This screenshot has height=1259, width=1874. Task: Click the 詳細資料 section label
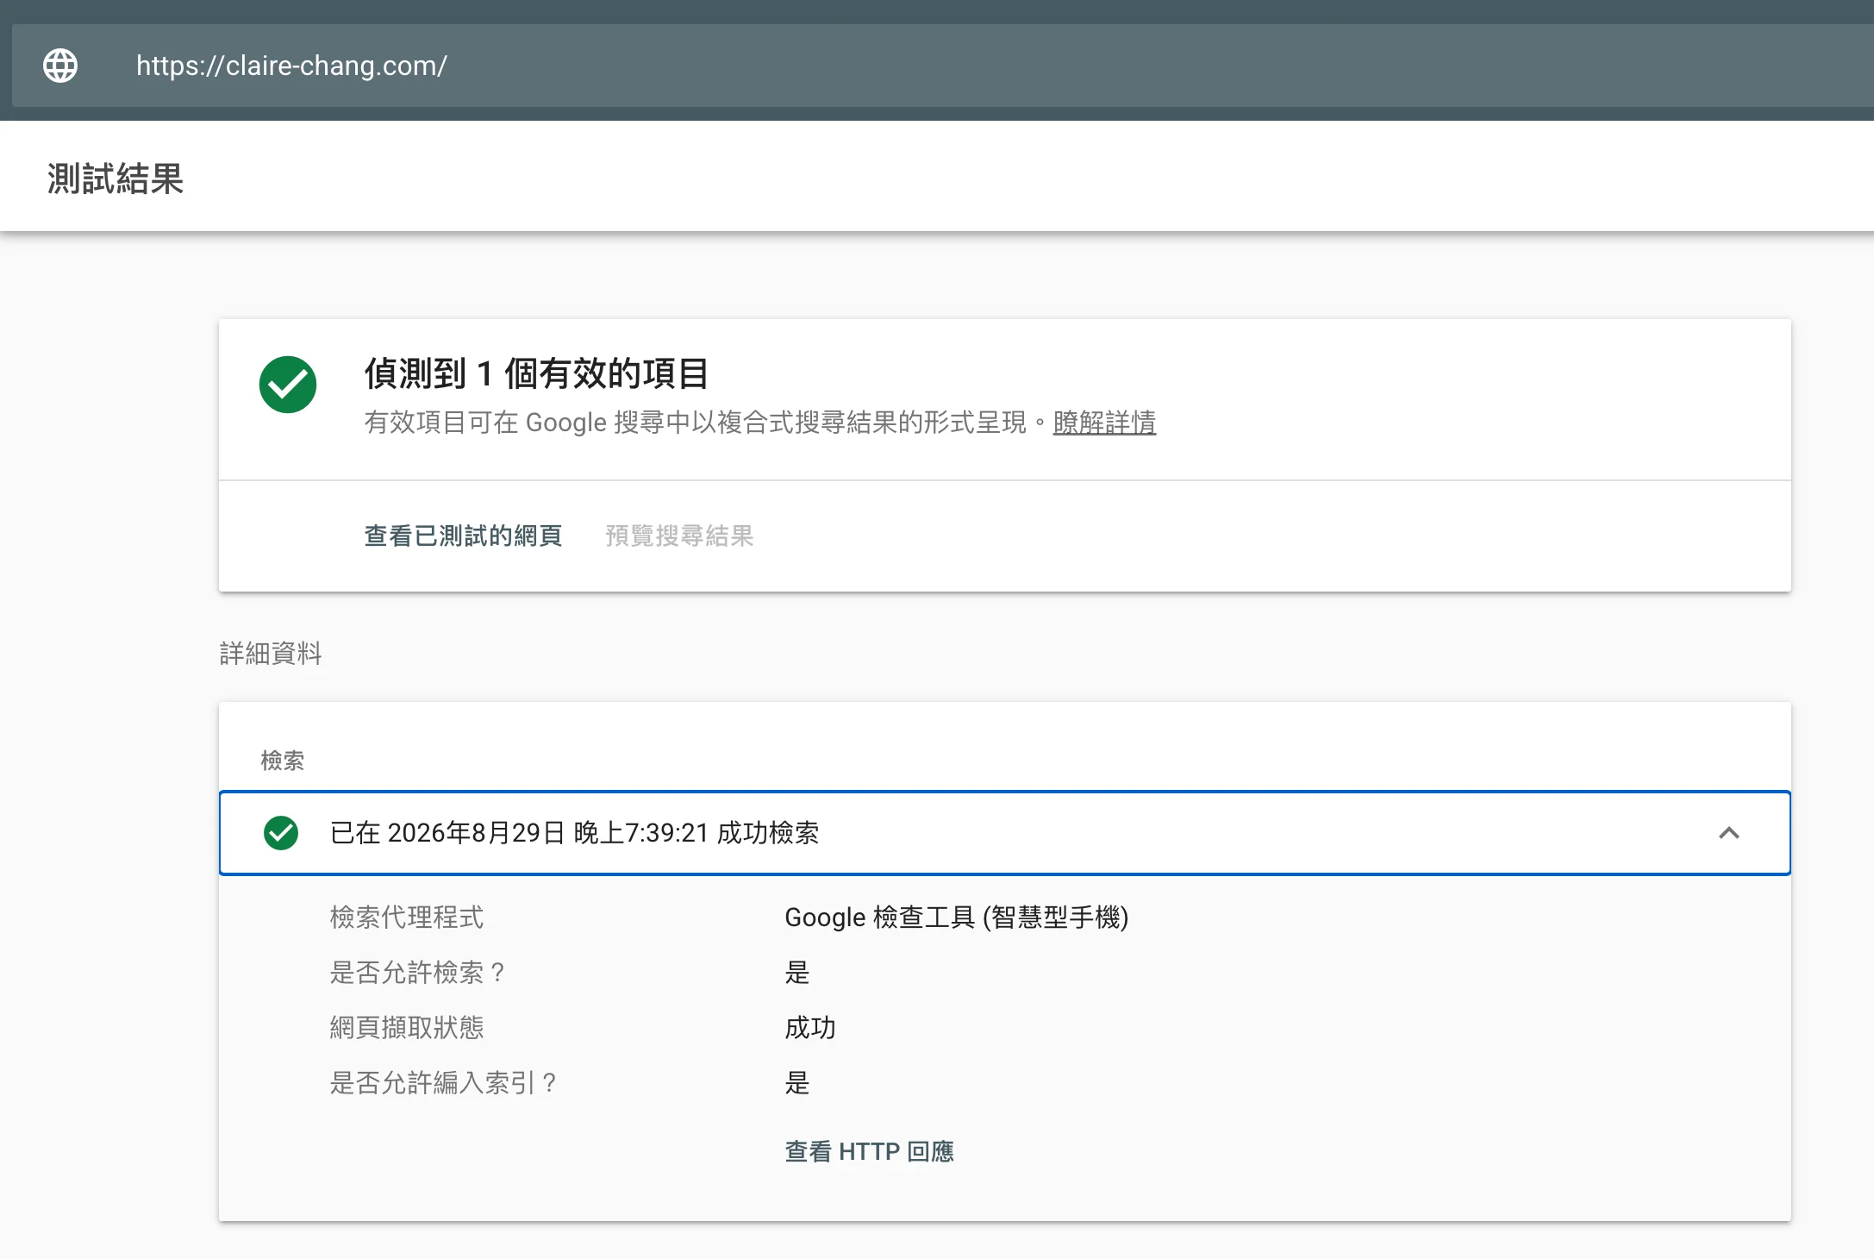[271, 653]
